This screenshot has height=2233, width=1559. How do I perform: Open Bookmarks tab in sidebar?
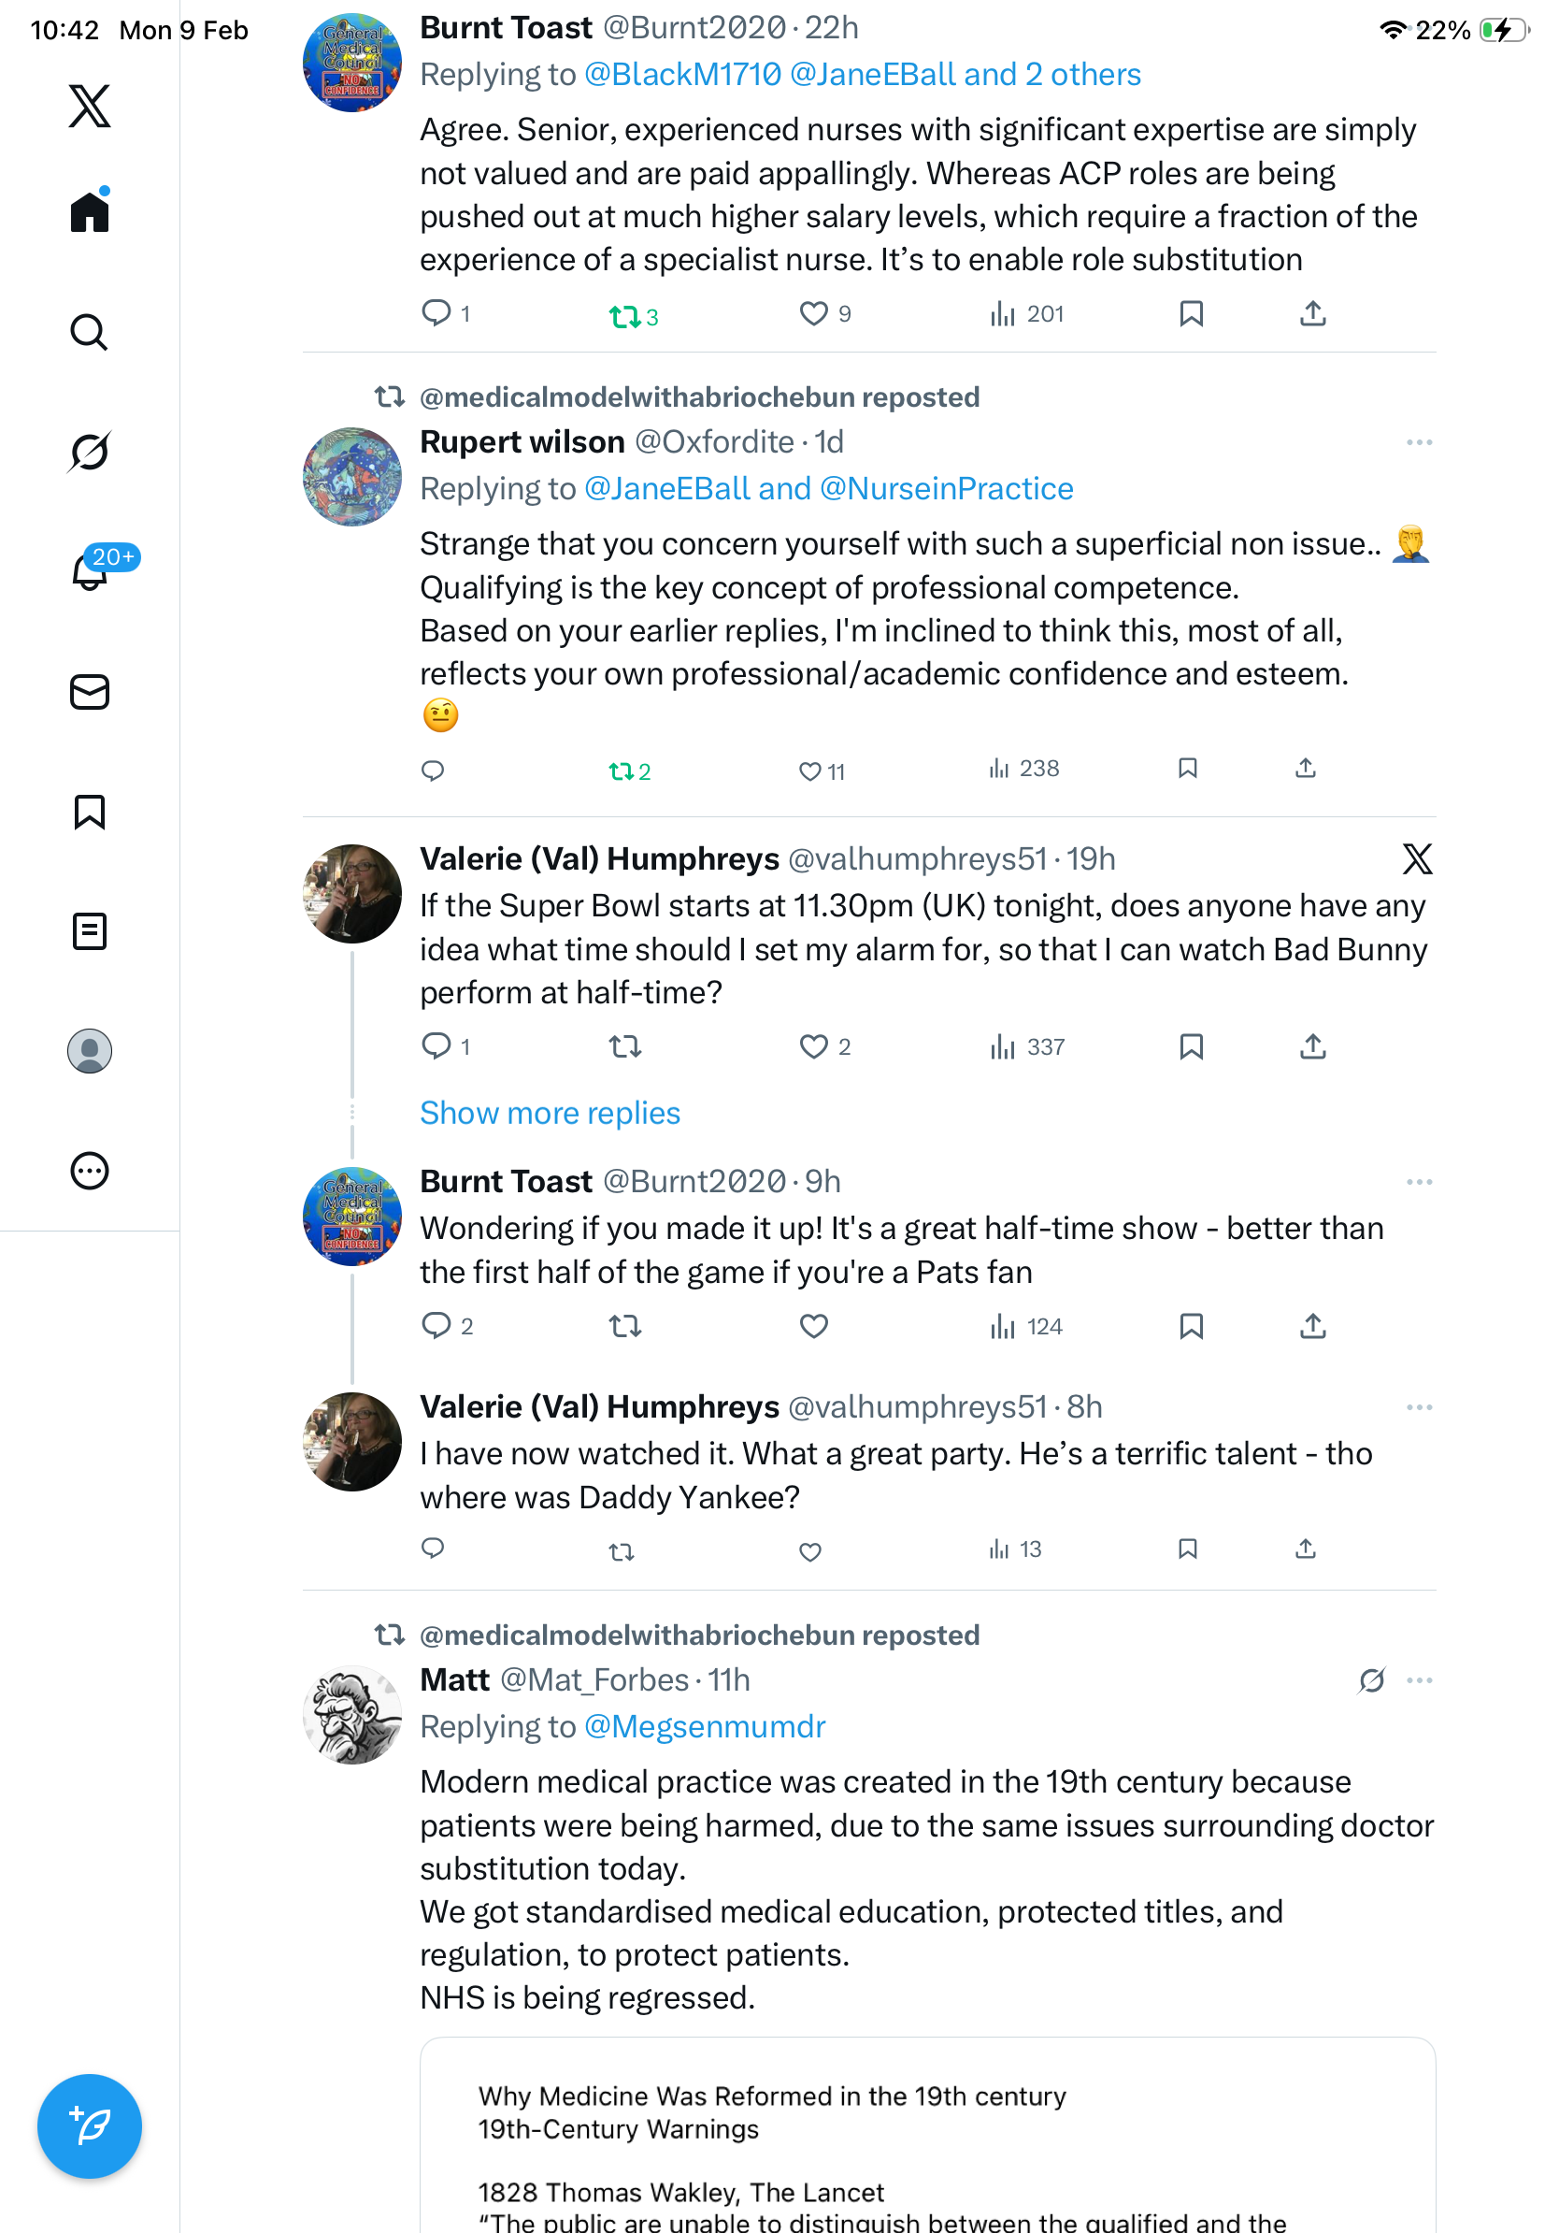pos(90,811)
